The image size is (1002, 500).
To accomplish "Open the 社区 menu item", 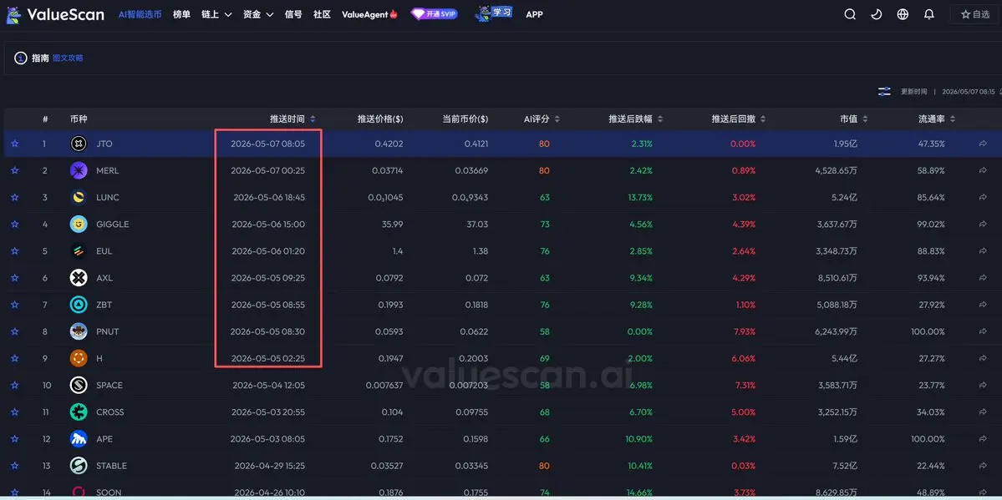I will pyautogui.click(x=322, y=14).
